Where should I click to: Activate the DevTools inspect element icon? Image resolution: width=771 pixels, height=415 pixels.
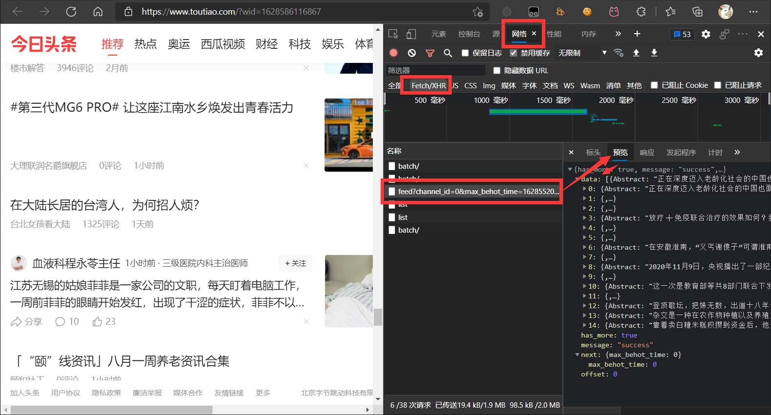(393, 34)
